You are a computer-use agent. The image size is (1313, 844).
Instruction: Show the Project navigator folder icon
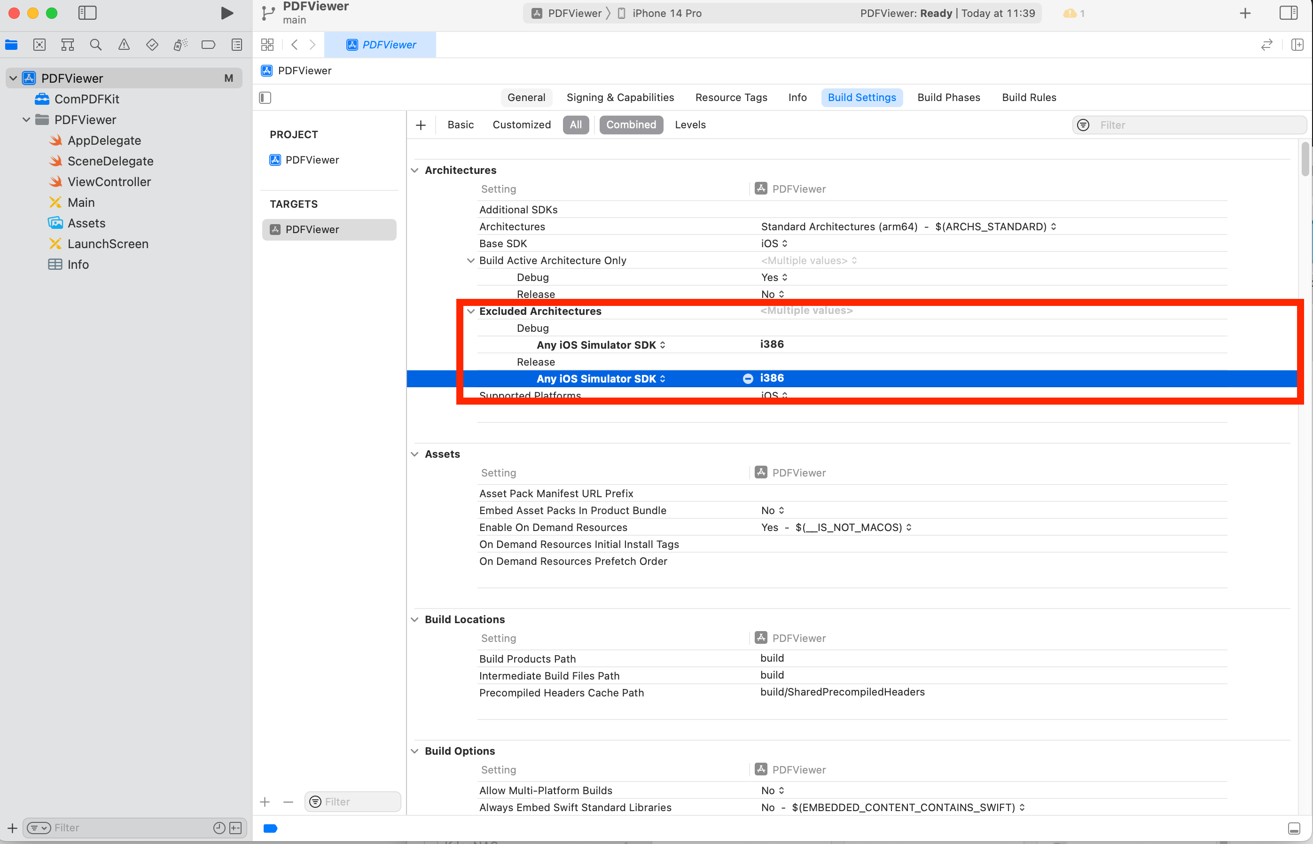11,45
